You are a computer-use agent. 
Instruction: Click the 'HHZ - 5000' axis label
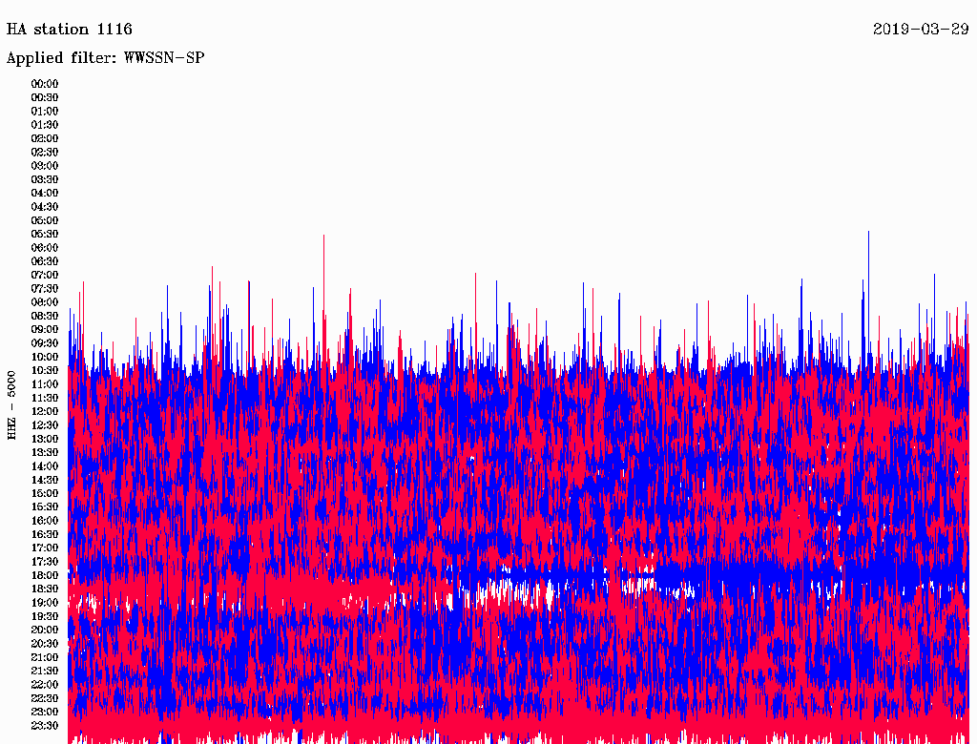tap(11, 405)
